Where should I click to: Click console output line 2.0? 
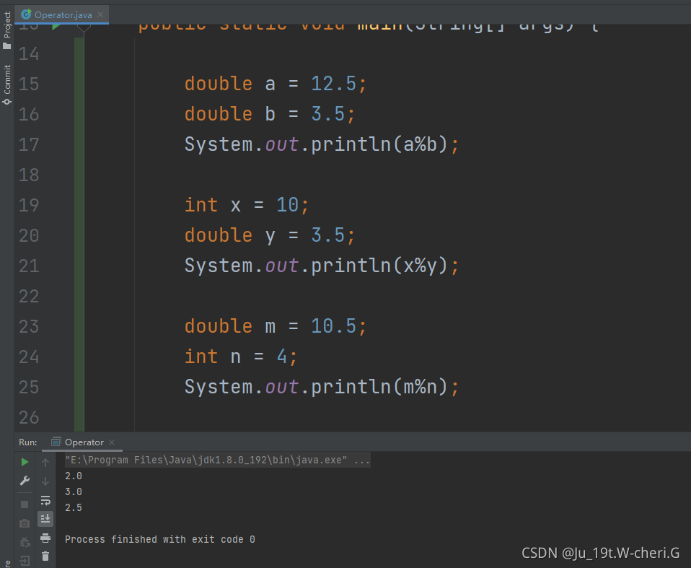(74, 476)
